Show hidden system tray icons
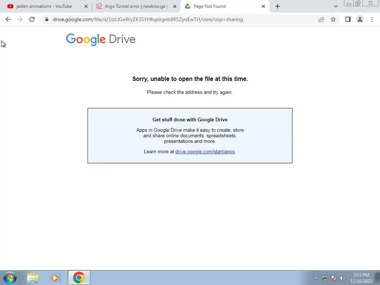The height and width of the screenshot is (285, 380). 315,278
